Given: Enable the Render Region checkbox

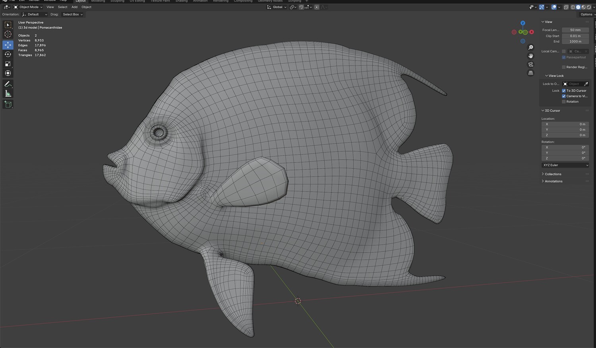Looking at the screenshot, I should tap(564, 67).
